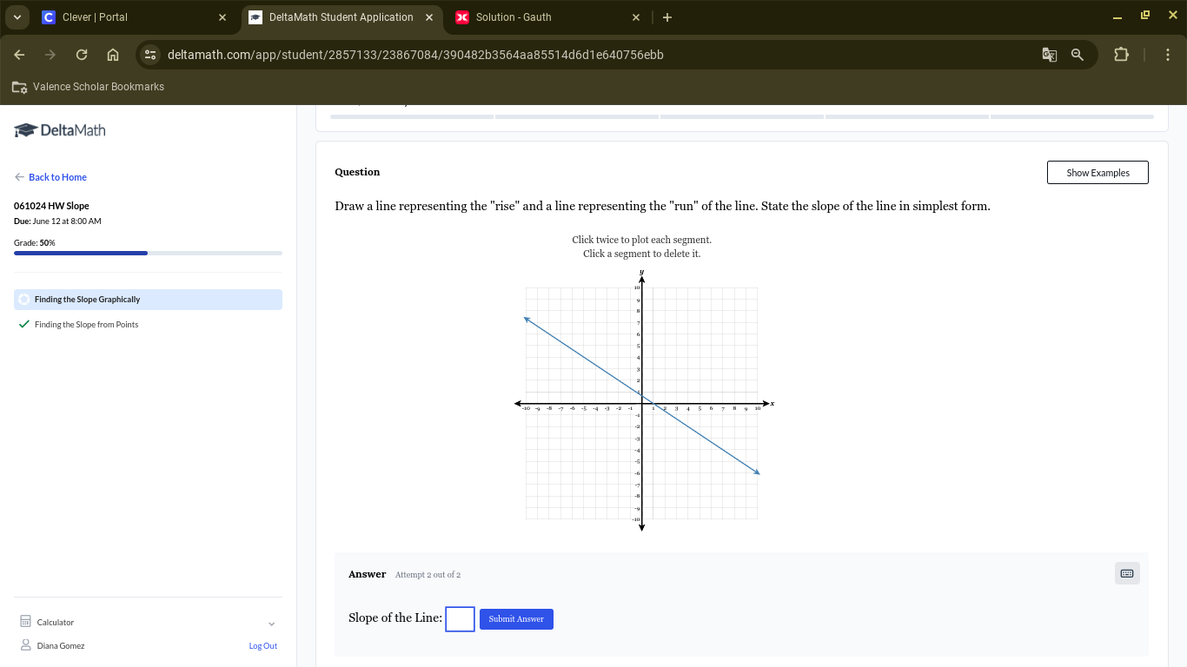Submit the slope answer
Screen dimensions: 1187x667
tap(516, 619)
